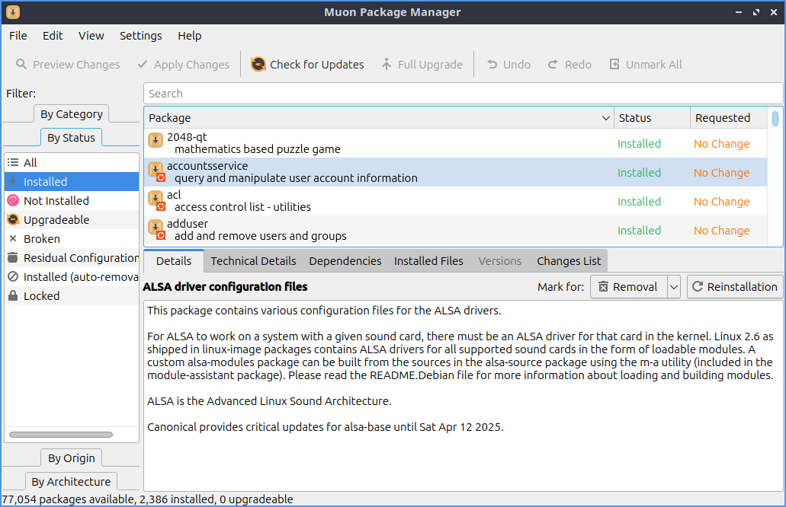Select the Not Installed status filter
Viewport: 786px width, 507px height.
tap(56, 201)
